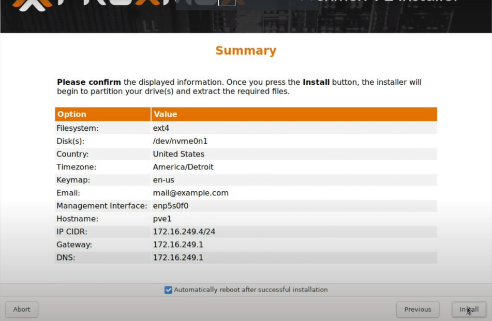Click the Value column header
The width and height of the screenshot is (492, 321).
165,114
